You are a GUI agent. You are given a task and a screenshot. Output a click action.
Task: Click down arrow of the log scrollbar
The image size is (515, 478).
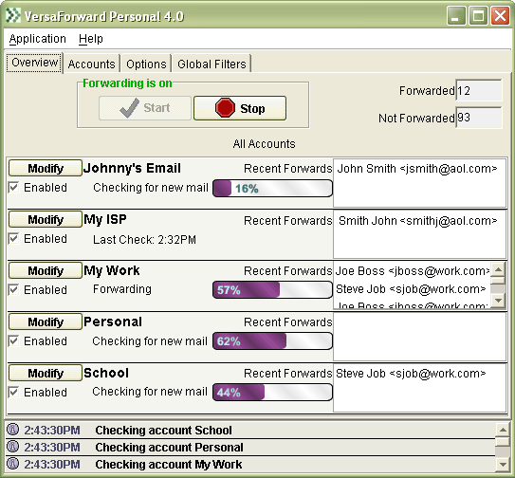click(503, 465)
